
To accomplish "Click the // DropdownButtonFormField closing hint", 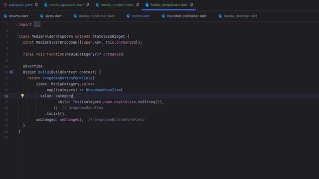I will pos(116,120).
